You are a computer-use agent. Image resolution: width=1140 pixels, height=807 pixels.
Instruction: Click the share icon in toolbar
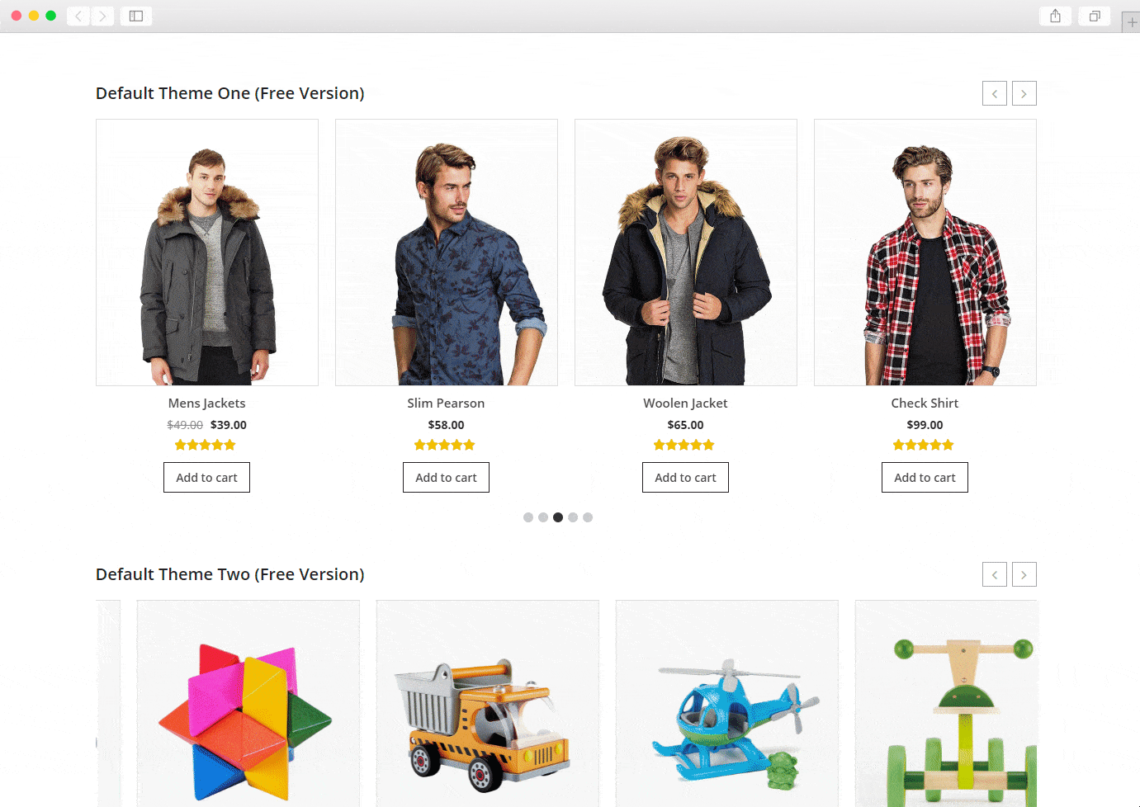click(x=1055, y=16)
